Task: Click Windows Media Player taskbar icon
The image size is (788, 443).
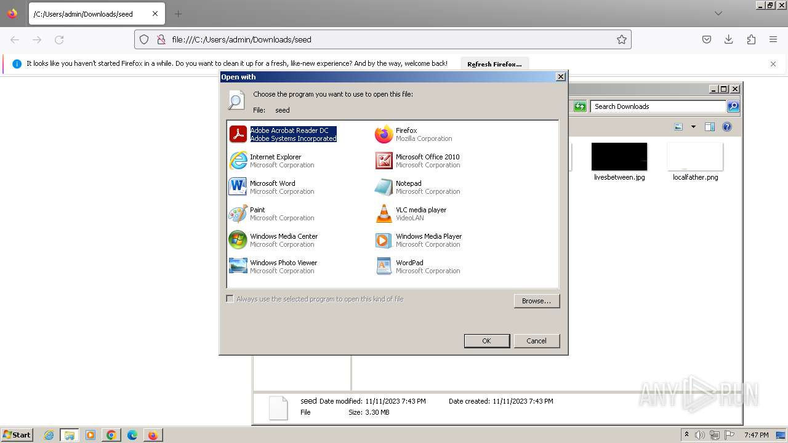Action: coord(90,435)
